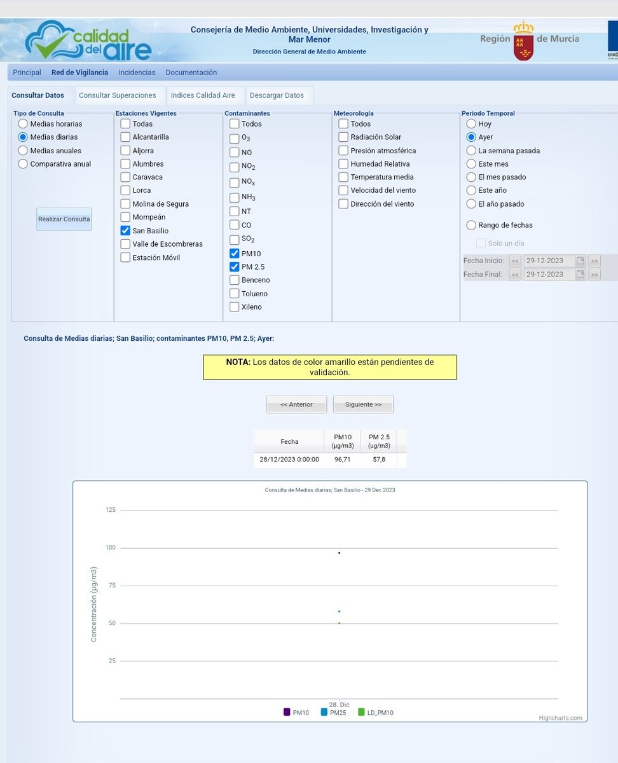Screen dimensions: 618x763
Task: Open the Documentación menu
Action: [x=191, y=72]
